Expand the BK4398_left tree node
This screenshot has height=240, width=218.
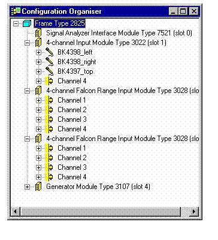tap(38, 52)
